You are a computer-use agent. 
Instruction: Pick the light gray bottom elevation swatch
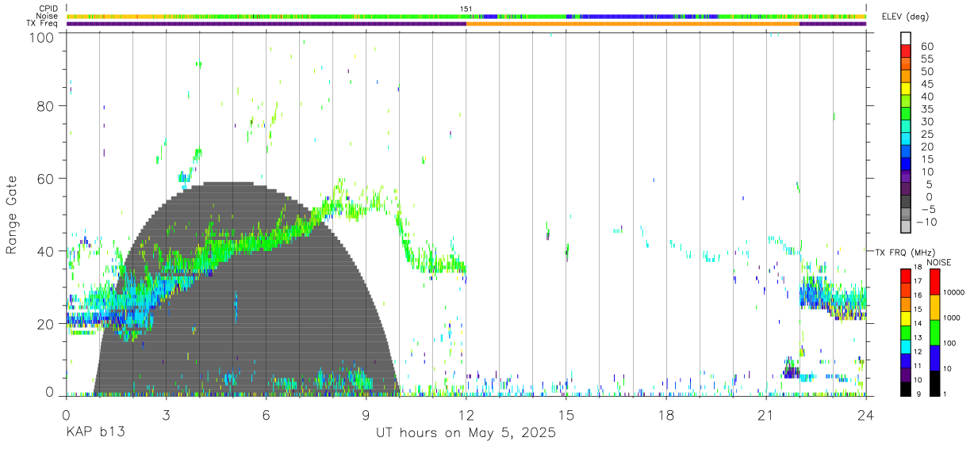pos(906,226)
